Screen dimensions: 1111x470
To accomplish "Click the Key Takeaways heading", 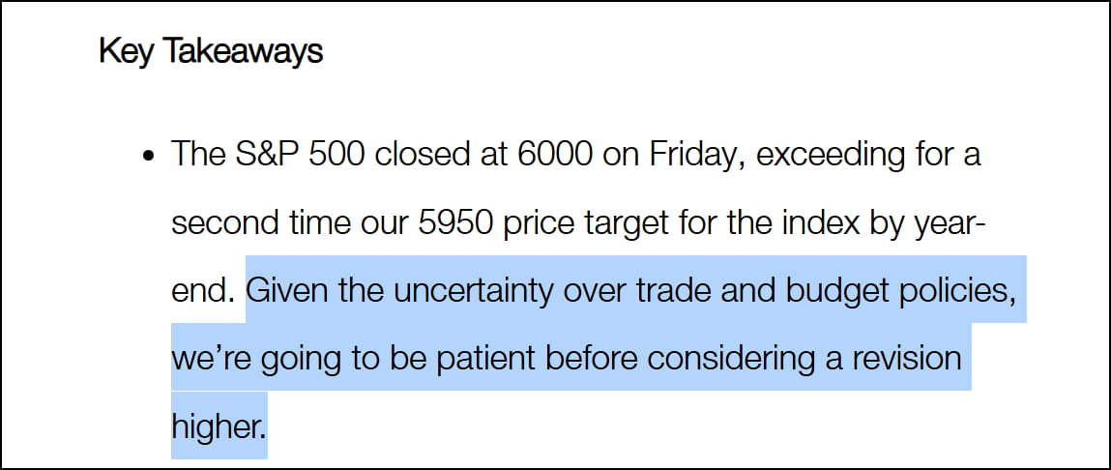I will click(211, 52).
